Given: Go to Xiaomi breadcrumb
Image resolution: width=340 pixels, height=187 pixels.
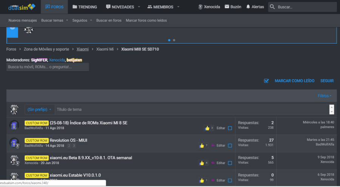Looking at the screenshot, I should (x=83, y=49).
